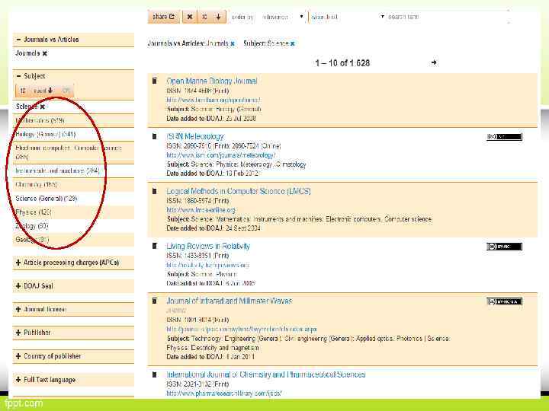549x411 pixels.
Task: Visit the Open Marine Biology Journal URL
Action: 213,100
